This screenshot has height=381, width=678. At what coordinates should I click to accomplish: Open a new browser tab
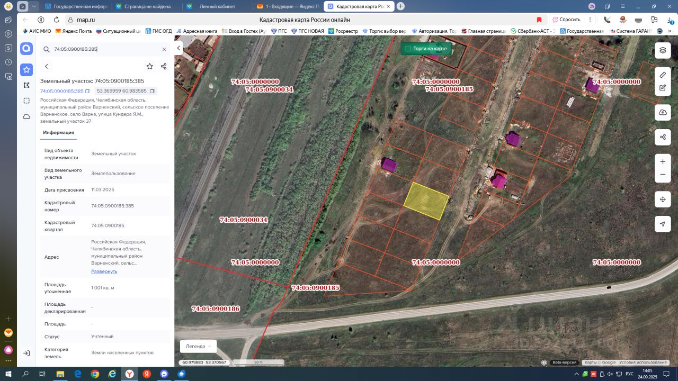400,6
